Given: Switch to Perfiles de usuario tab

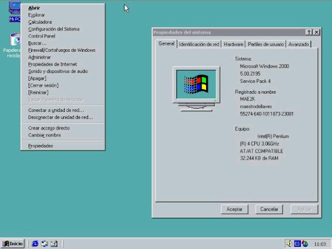Looking at the screenshot, I should coord(266,44).
